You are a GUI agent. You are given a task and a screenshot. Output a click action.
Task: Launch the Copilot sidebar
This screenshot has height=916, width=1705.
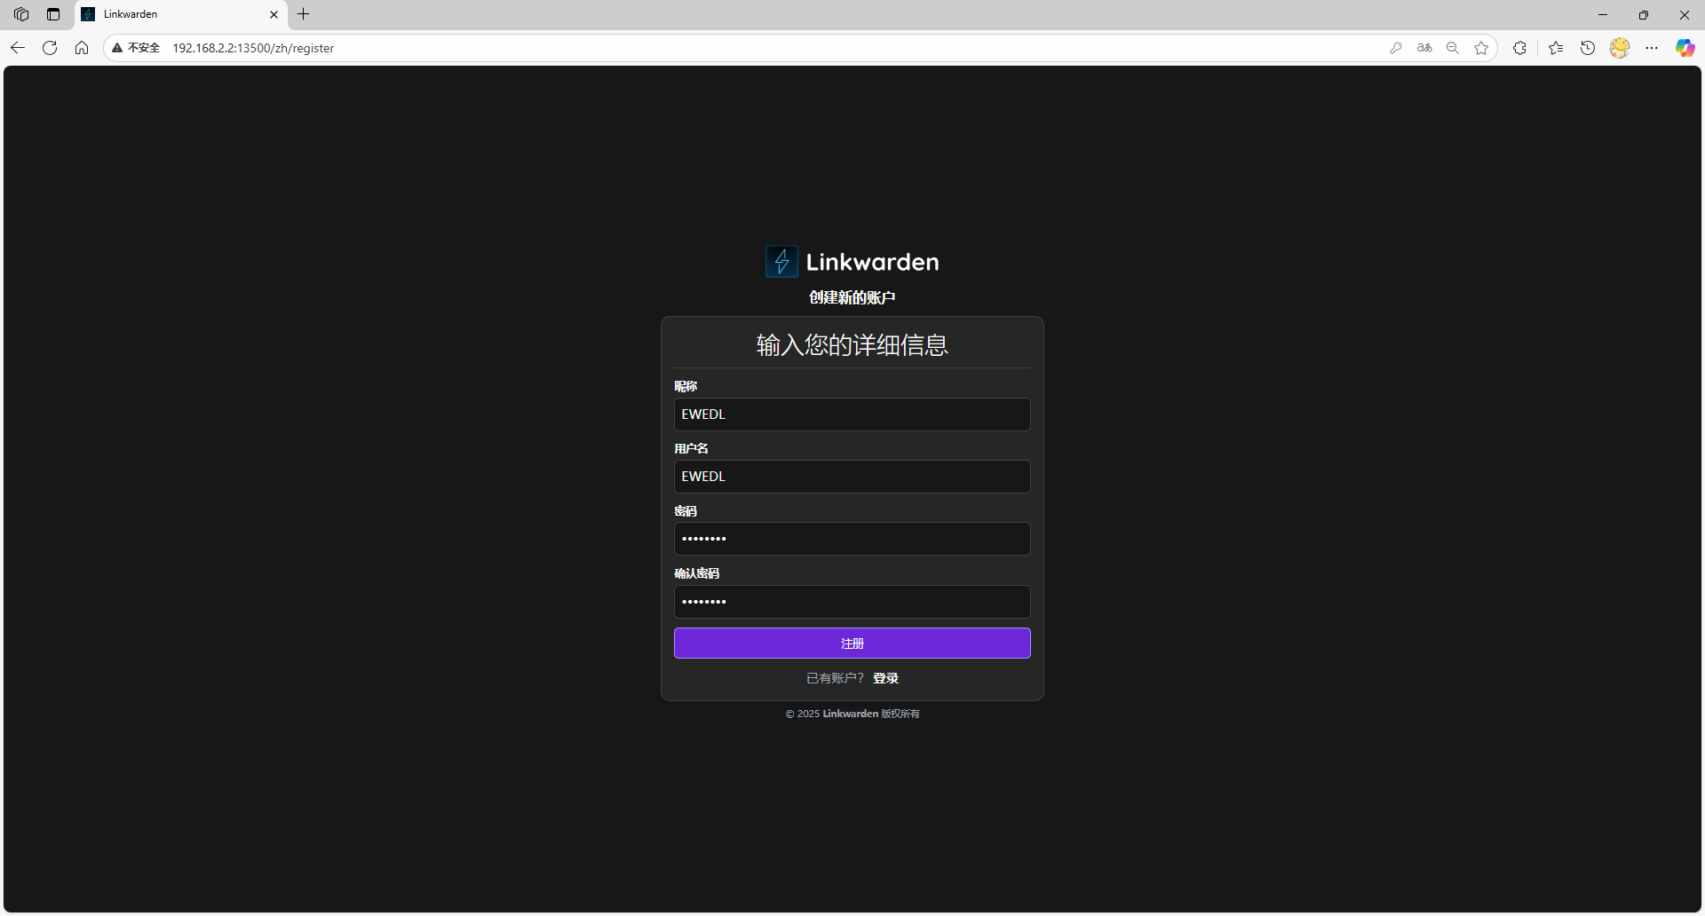coord(1685,48)
